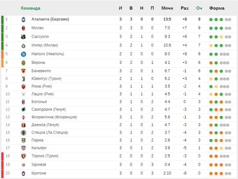Open the Фиорентина (Флоренция) team link

pos(54,117)
